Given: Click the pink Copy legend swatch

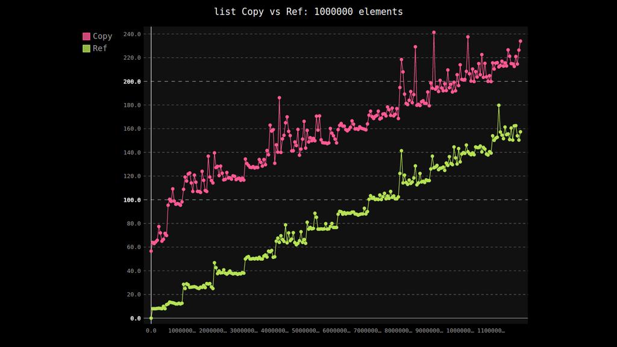Looking at the screenshot, I should (x=87, y=37).
